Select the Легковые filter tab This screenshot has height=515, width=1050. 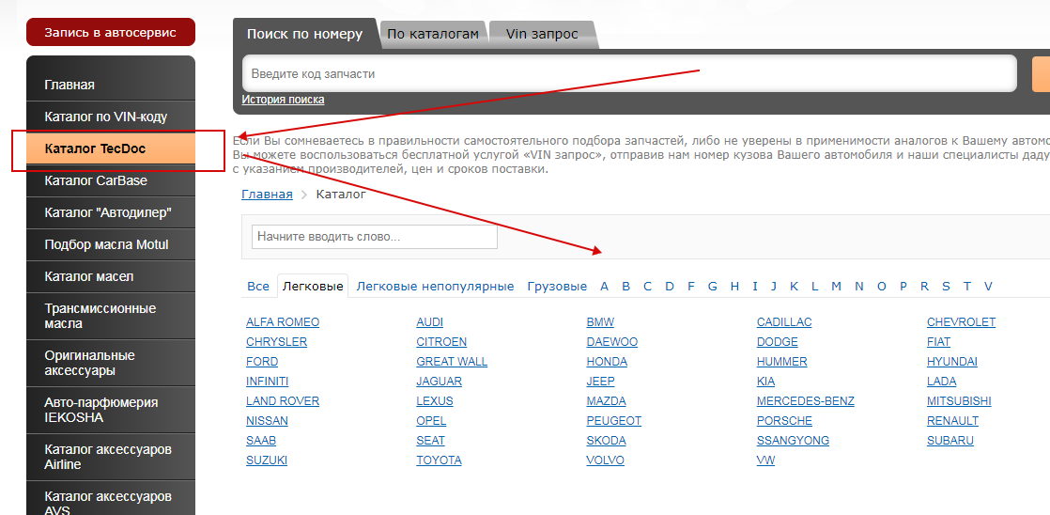click(x=313, y=287)
